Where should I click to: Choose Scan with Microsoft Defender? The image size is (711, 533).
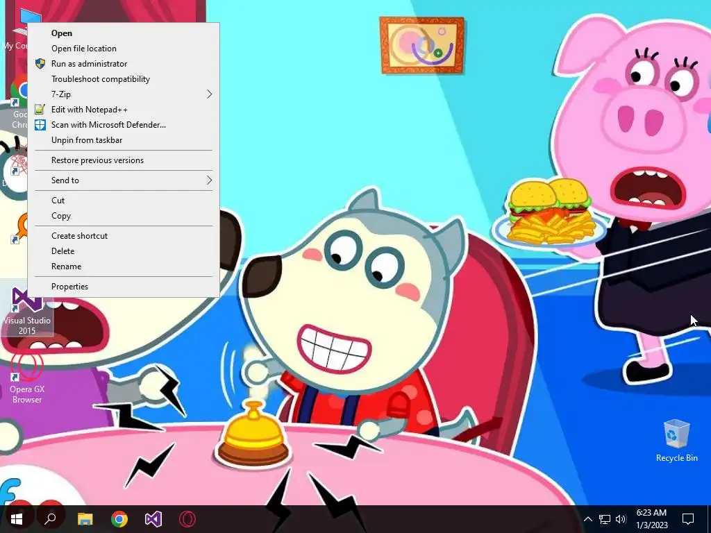[124, 125]
